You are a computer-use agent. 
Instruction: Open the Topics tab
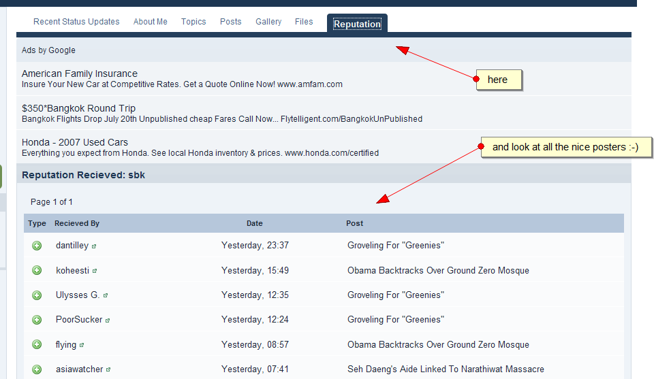(193, 22)
